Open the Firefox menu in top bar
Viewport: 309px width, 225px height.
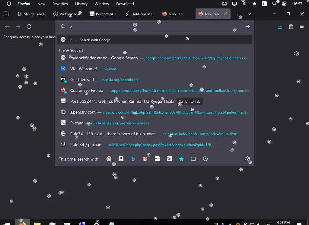point(24,4)
